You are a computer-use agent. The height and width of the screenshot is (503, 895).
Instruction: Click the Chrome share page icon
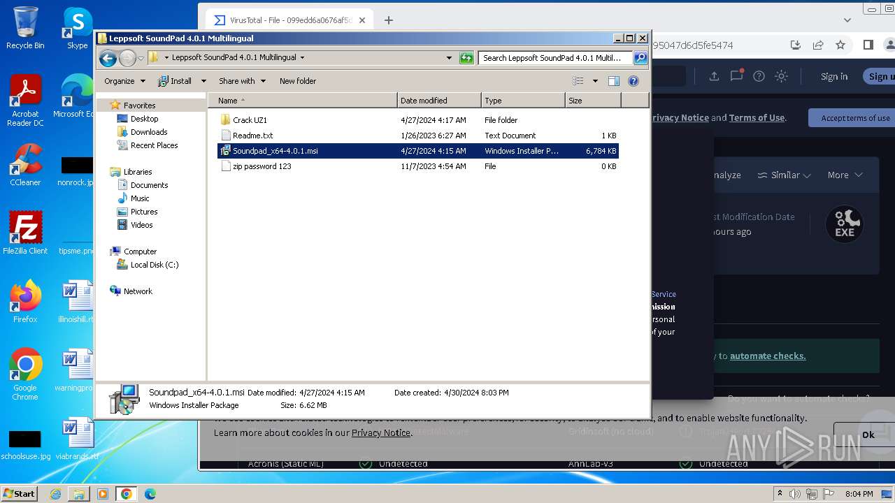coord(818,45)
